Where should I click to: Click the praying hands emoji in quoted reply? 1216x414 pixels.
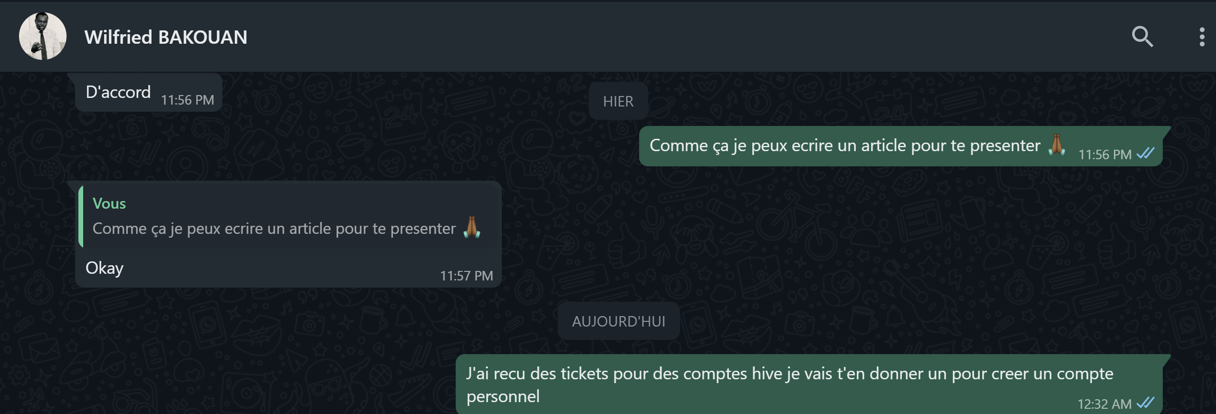click(472, 228)
